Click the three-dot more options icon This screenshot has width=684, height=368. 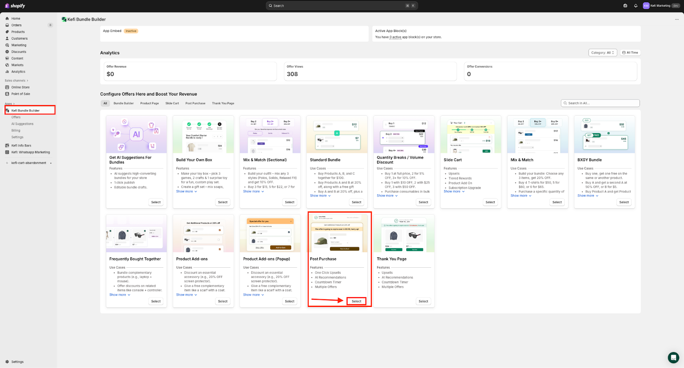[x=677, y=19]
